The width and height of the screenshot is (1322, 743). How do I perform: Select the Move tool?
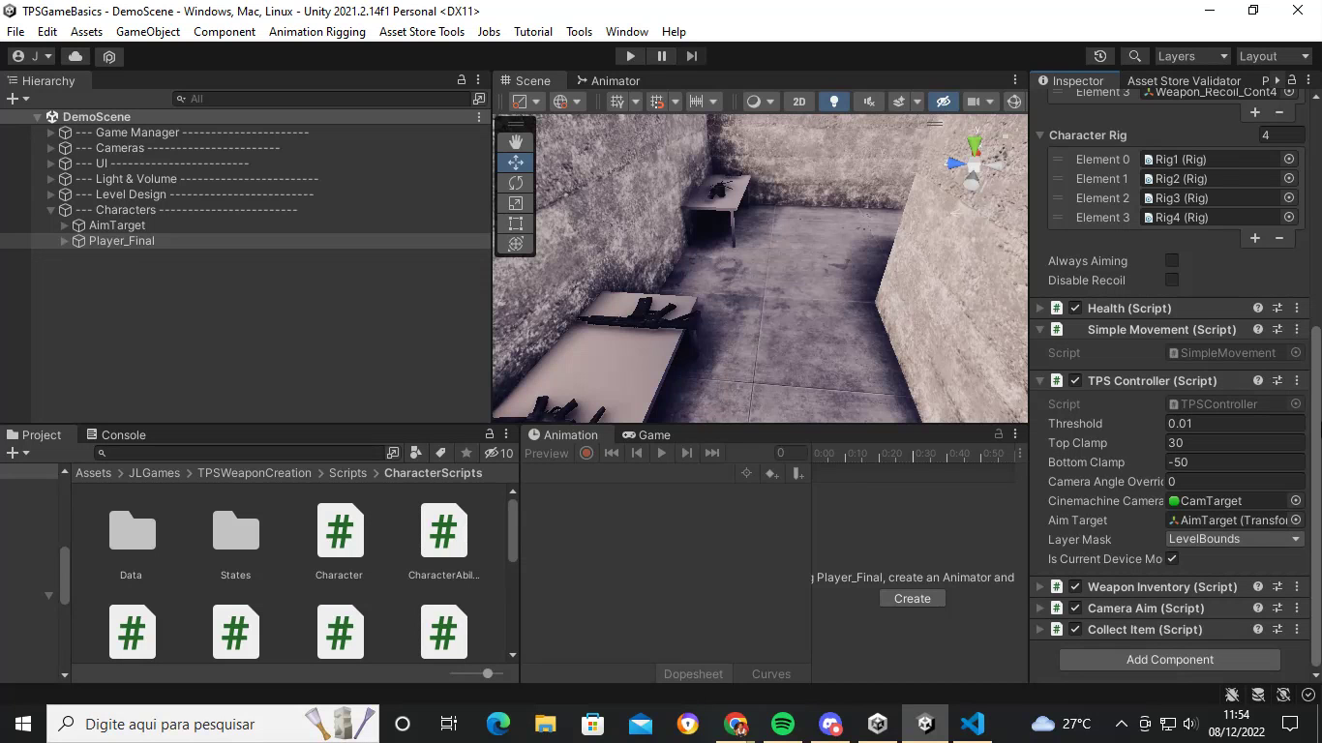(x=516, y=163)
